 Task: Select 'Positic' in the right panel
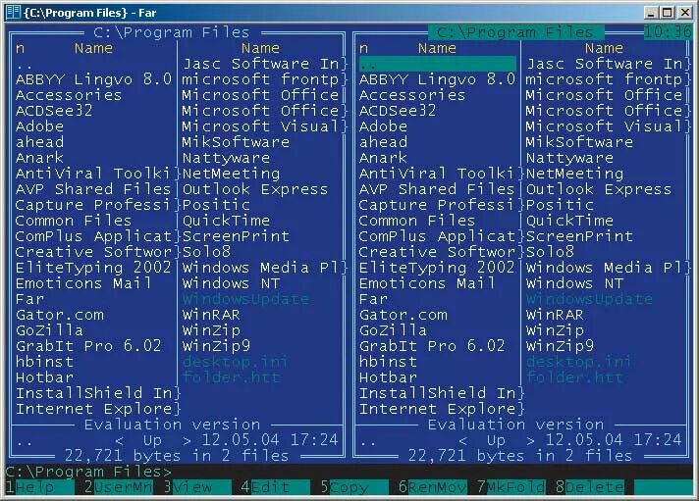(x=560, y=205)
